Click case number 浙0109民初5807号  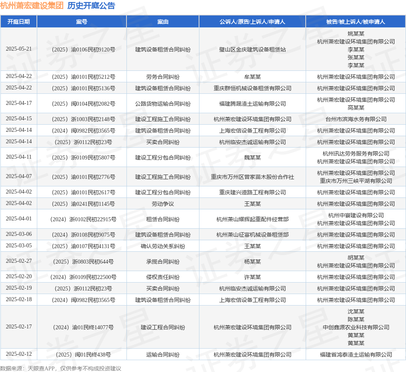[x=83, y=158]
